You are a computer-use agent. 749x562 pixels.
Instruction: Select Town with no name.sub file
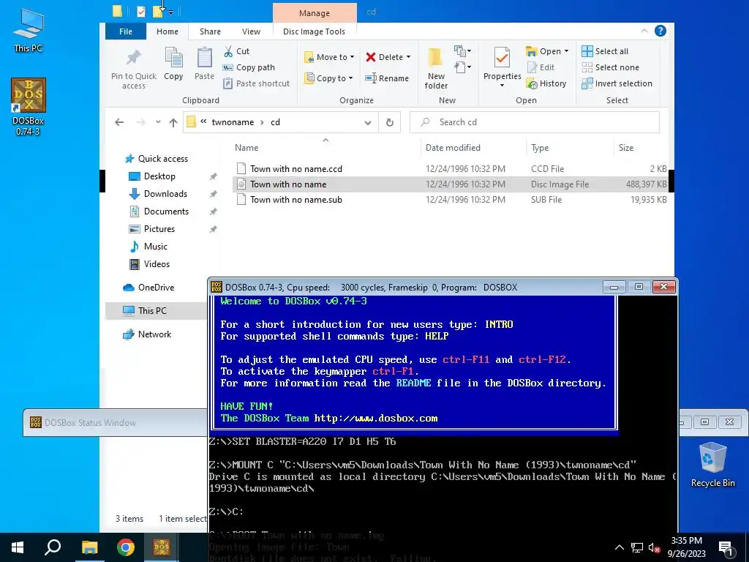click(x=296, y=200)
